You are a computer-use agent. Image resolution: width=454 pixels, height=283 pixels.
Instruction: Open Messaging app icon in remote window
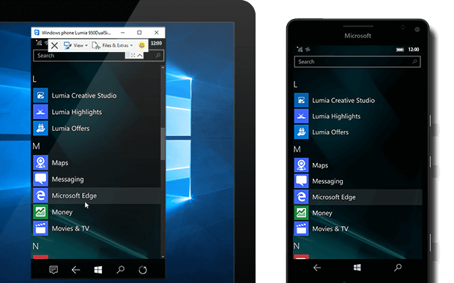click(x=40, y=179)
